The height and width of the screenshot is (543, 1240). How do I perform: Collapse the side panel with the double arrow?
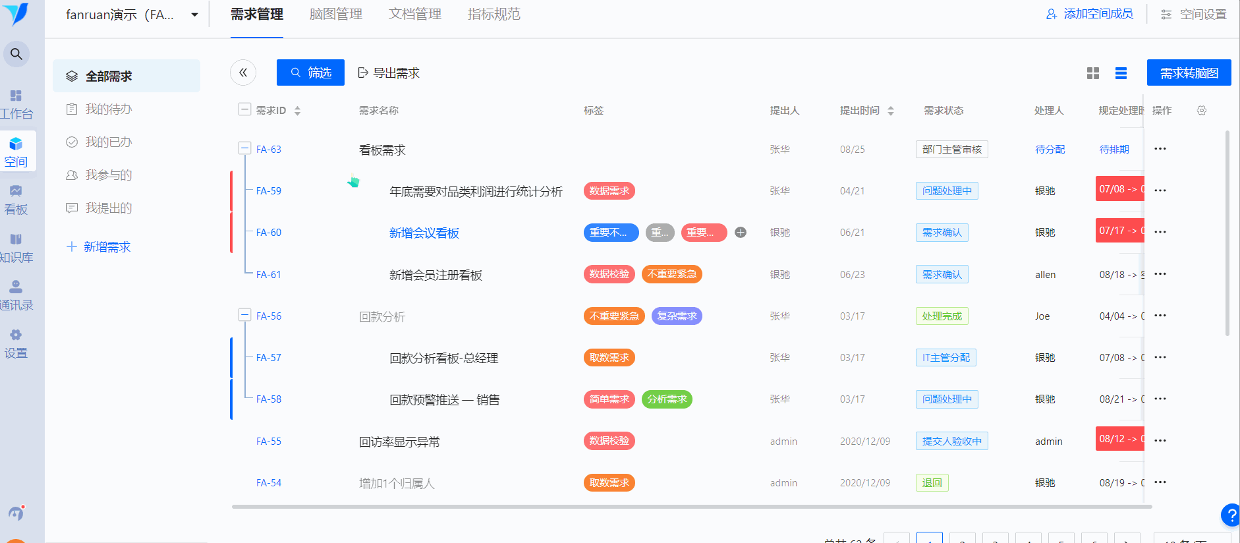[243, 72]
